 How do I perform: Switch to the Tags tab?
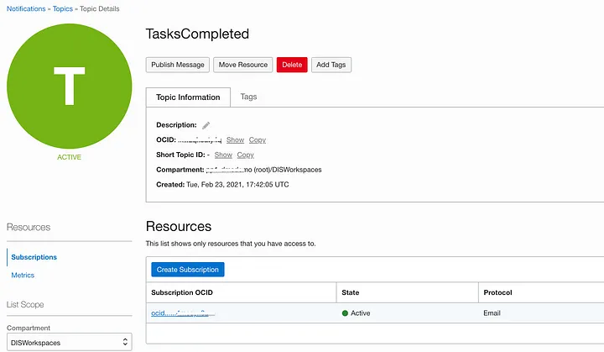click(248, 97)
